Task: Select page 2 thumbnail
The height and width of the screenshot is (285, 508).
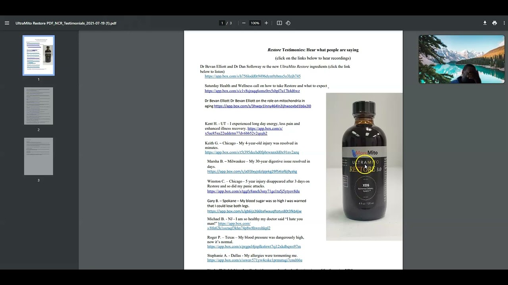Action: 38,106
